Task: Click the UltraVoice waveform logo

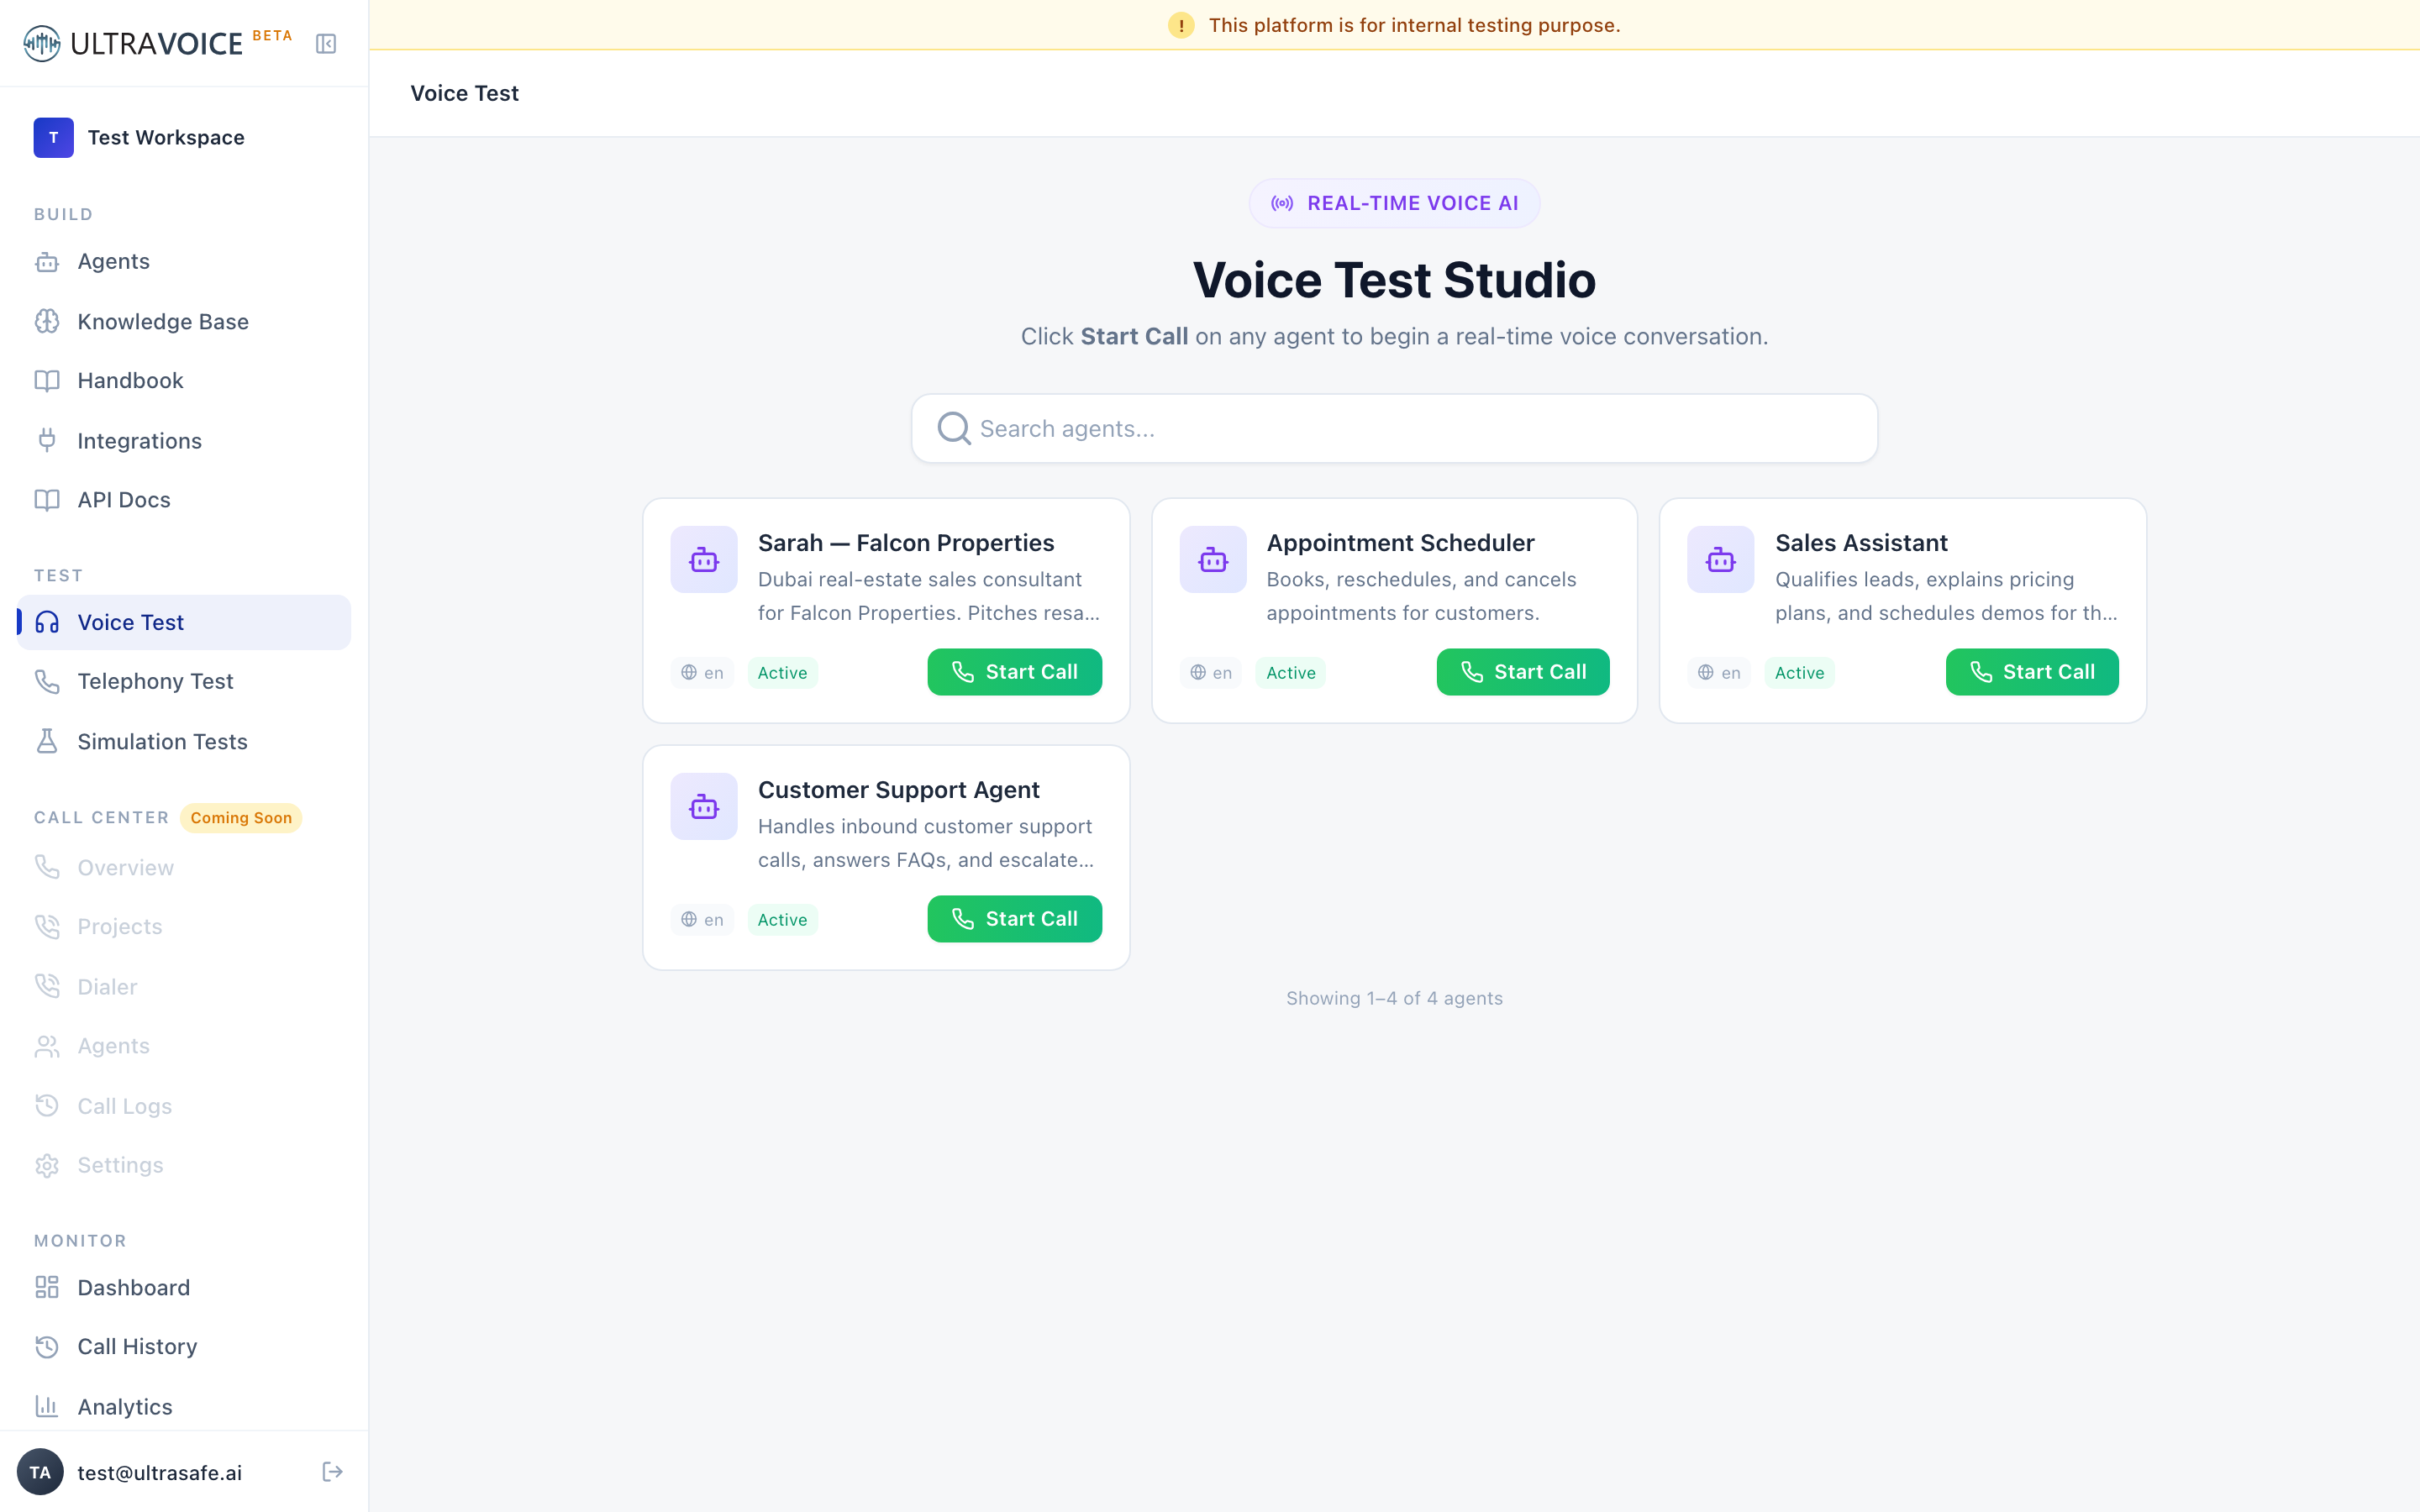Action: click(x=42, y=43)
